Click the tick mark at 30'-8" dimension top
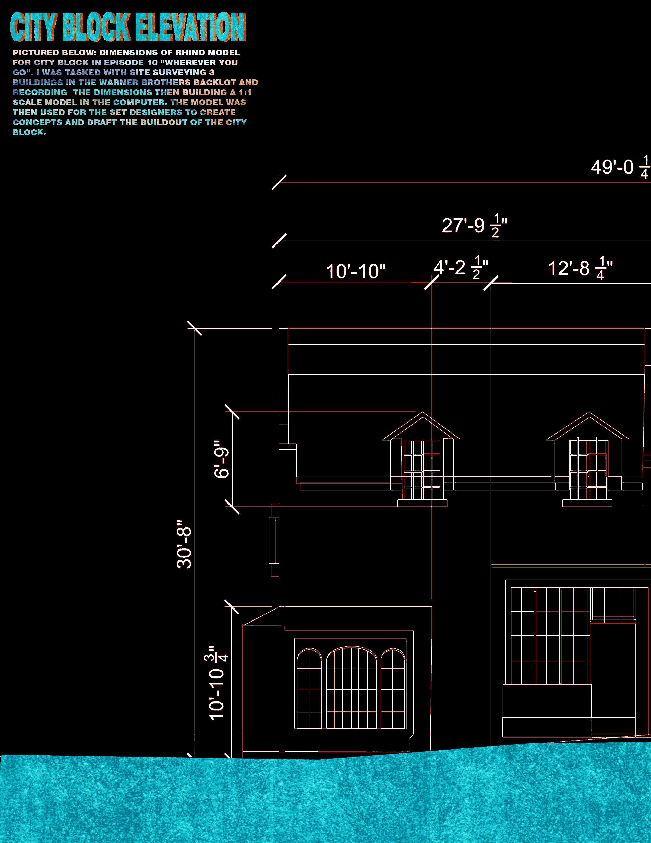651x843 pixels. click(194, 329)
